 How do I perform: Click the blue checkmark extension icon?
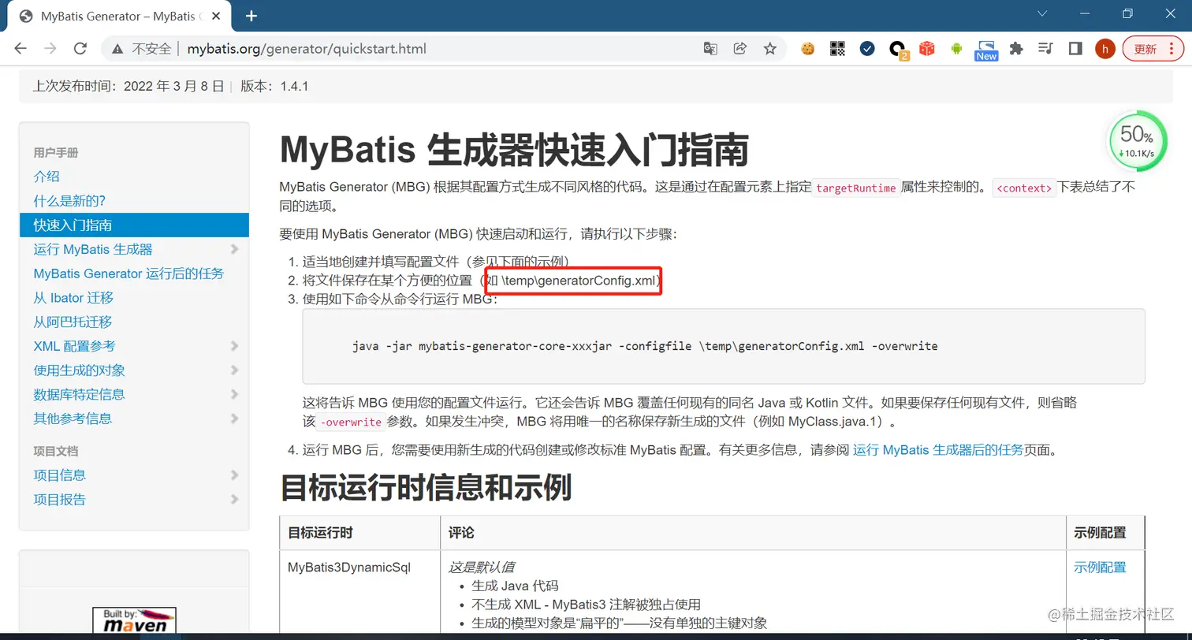(867, 48)
